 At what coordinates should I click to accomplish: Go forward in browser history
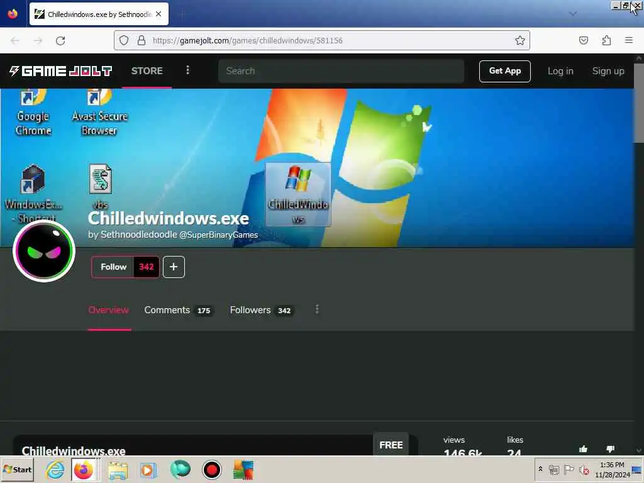(38, 40)
